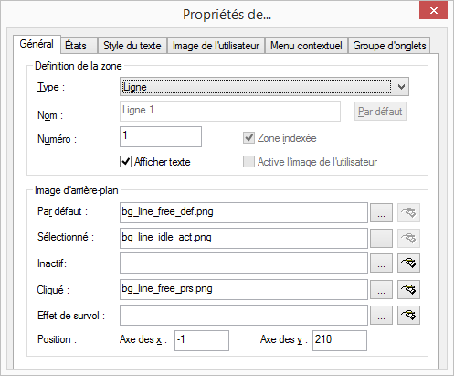The height and width of the screenshot is (376, 454).
Task: Click the Par défaut name button
Action: point(381,112)
